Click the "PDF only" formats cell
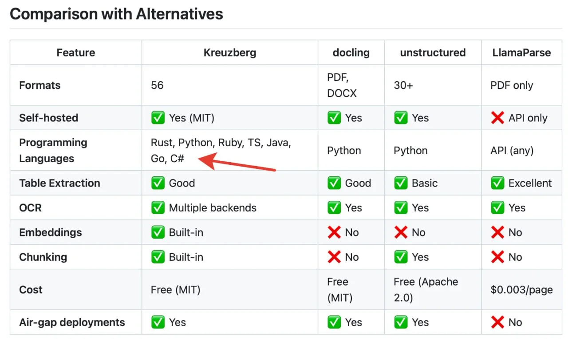 512,85
